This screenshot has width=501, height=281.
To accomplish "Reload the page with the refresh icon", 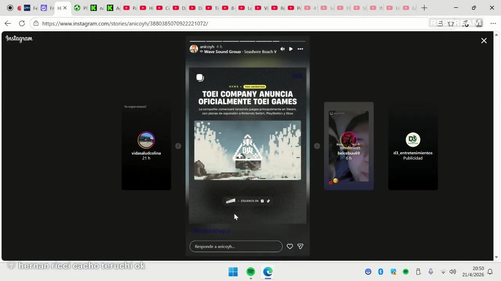I will coord(22,23).
